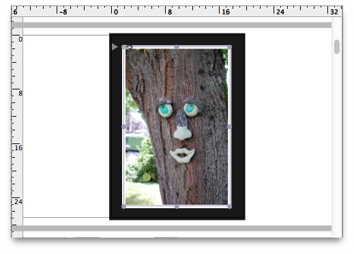Select the bottom-middle selection handle
This screenshot has width=354, height=254.
pos(177,206)
